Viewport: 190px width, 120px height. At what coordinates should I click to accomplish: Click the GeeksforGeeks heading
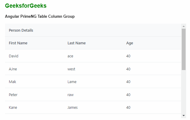pyautogui.click(x=26, y=6)
